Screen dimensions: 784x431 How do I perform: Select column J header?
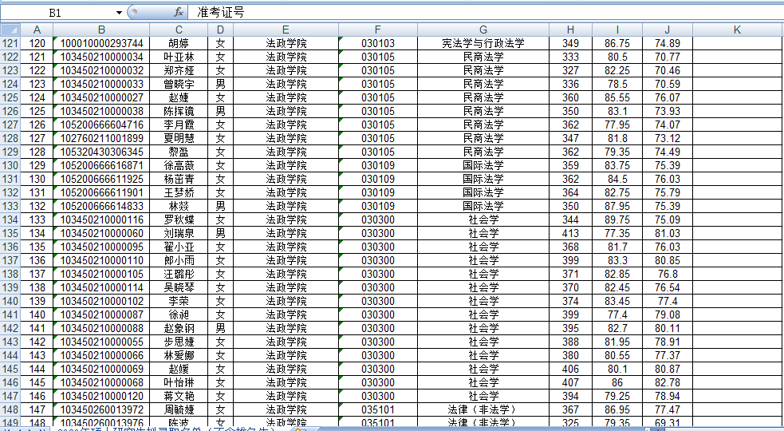668,30
